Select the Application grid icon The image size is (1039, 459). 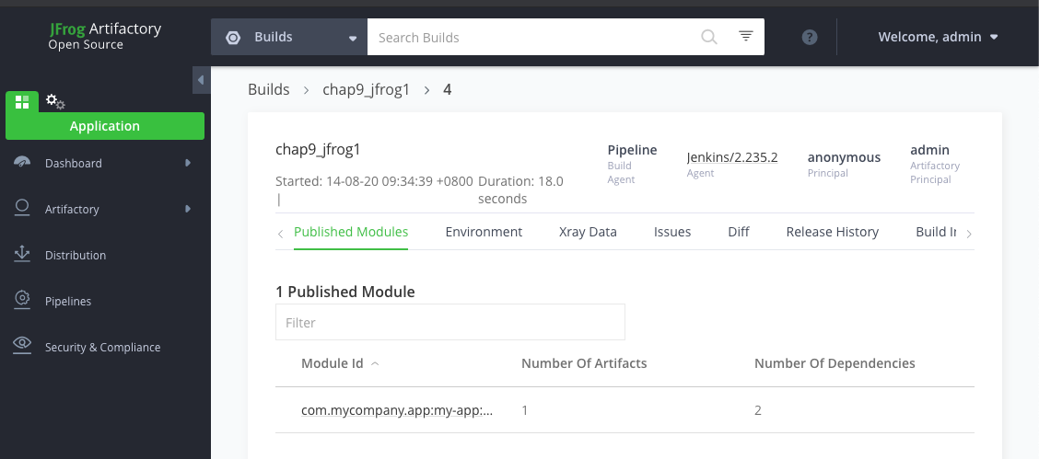click(x=22, y=101)
